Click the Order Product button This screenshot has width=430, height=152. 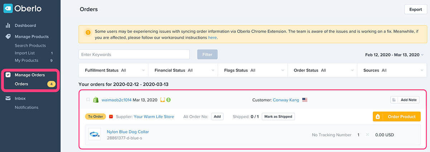(397, 117)
